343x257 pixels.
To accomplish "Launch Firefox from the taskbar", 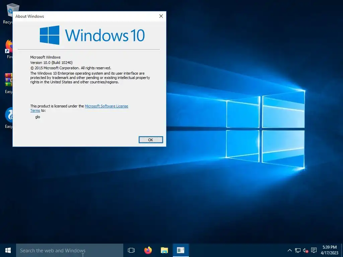I will [148, 250].
